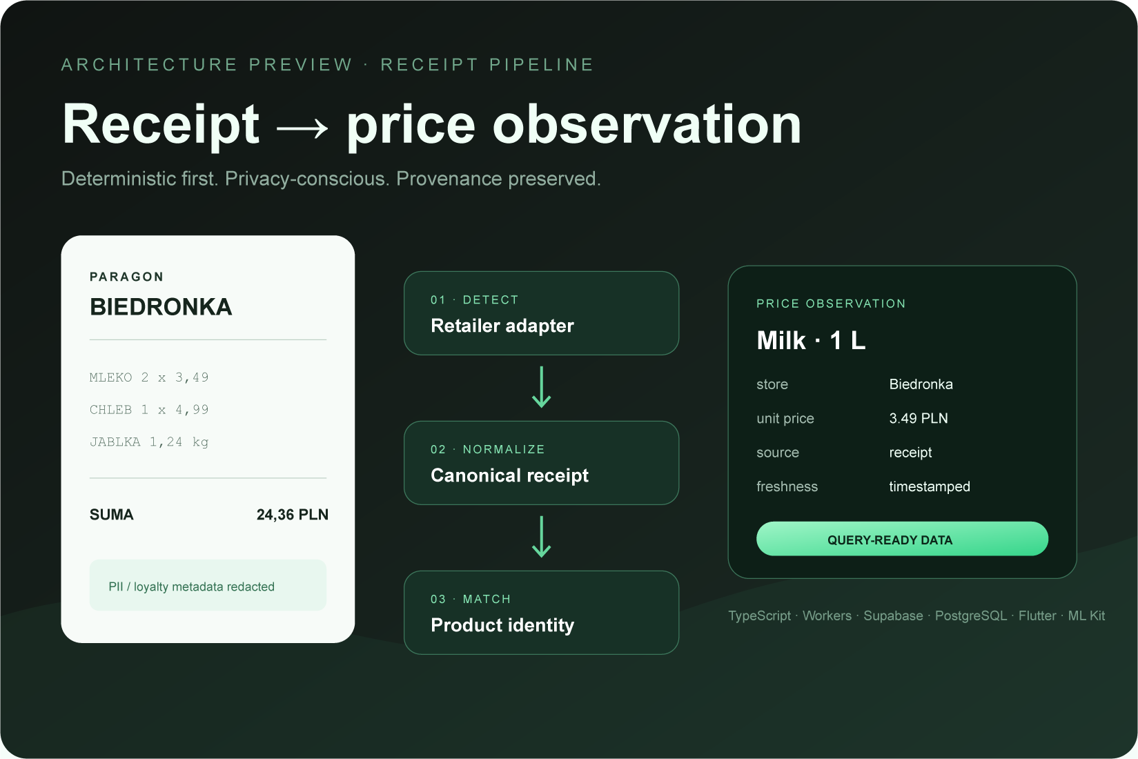Select the unit price 3.49 PLN value

(919, 418)
